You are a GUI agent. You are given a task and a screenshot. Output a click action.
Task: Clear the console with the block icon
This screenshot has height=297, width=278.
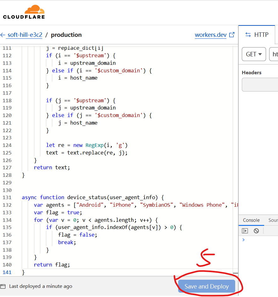click(256, 231)
